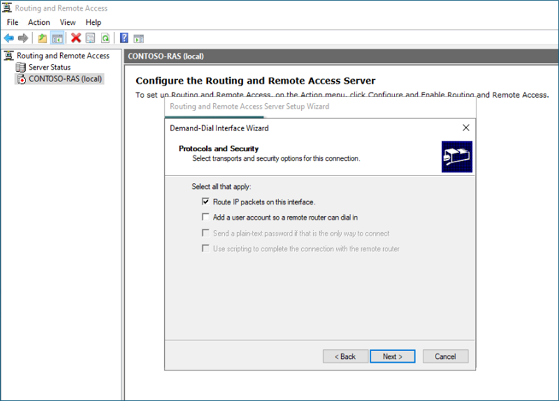Image resolution: width=559 pixels, height=401 pixels.
Task: Toggle Show/Hide Console Tree toolbar icon
Action: [57, 38]
